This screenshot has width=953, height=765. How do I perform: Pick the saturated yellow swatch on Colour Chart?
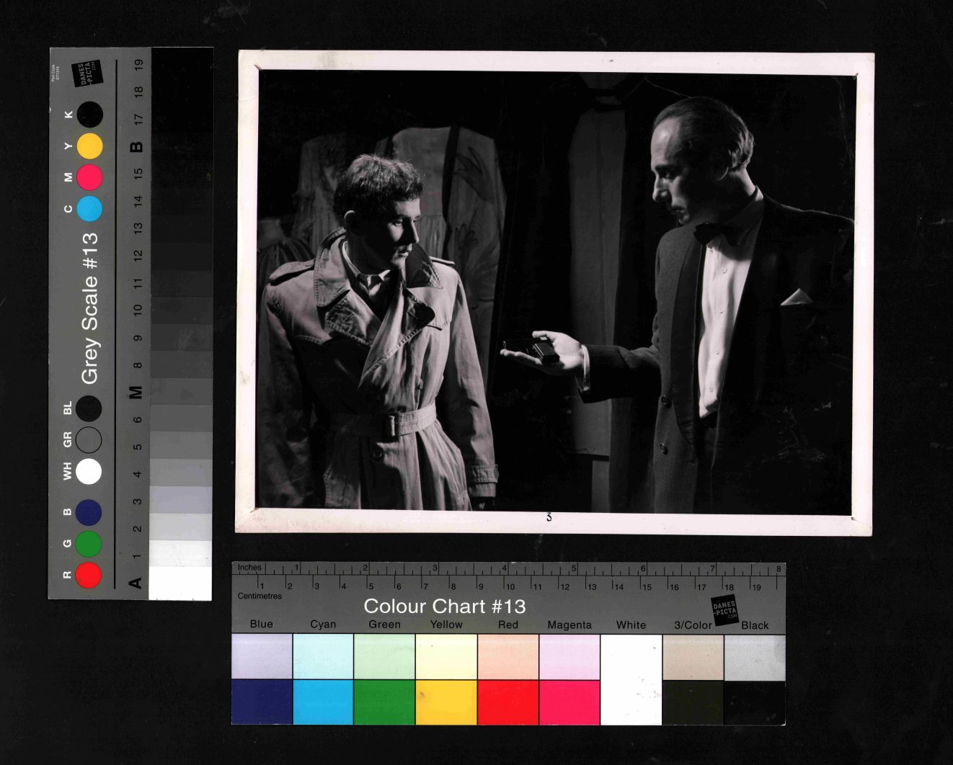point(446,702)
